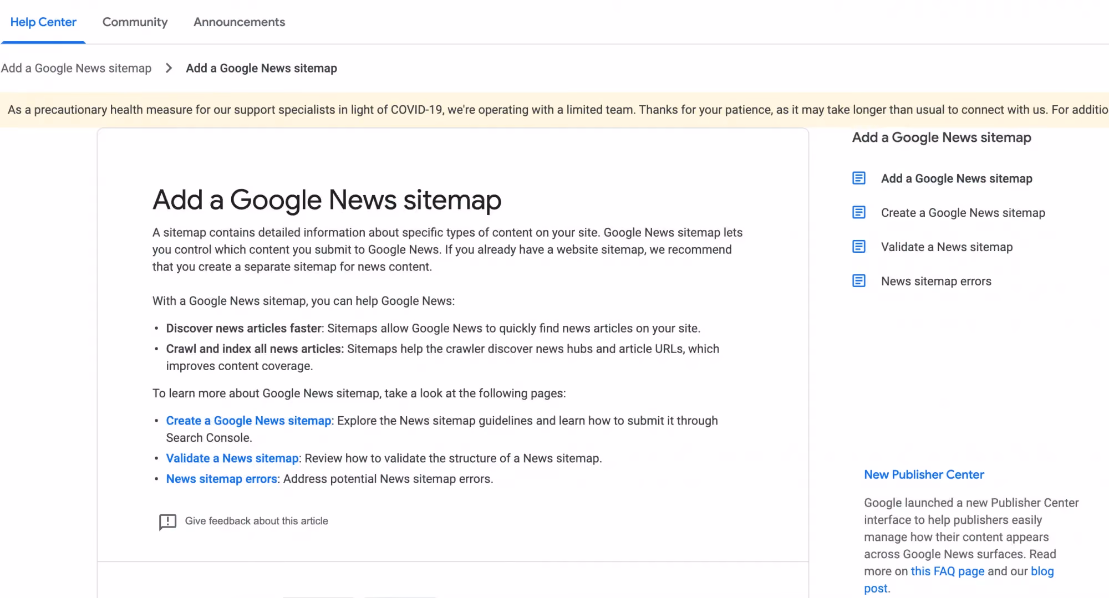This screenshot has width=1109, height=598.
Task: Click 'Crawl and index all news articles' text
Action: (x=255, y=349)
